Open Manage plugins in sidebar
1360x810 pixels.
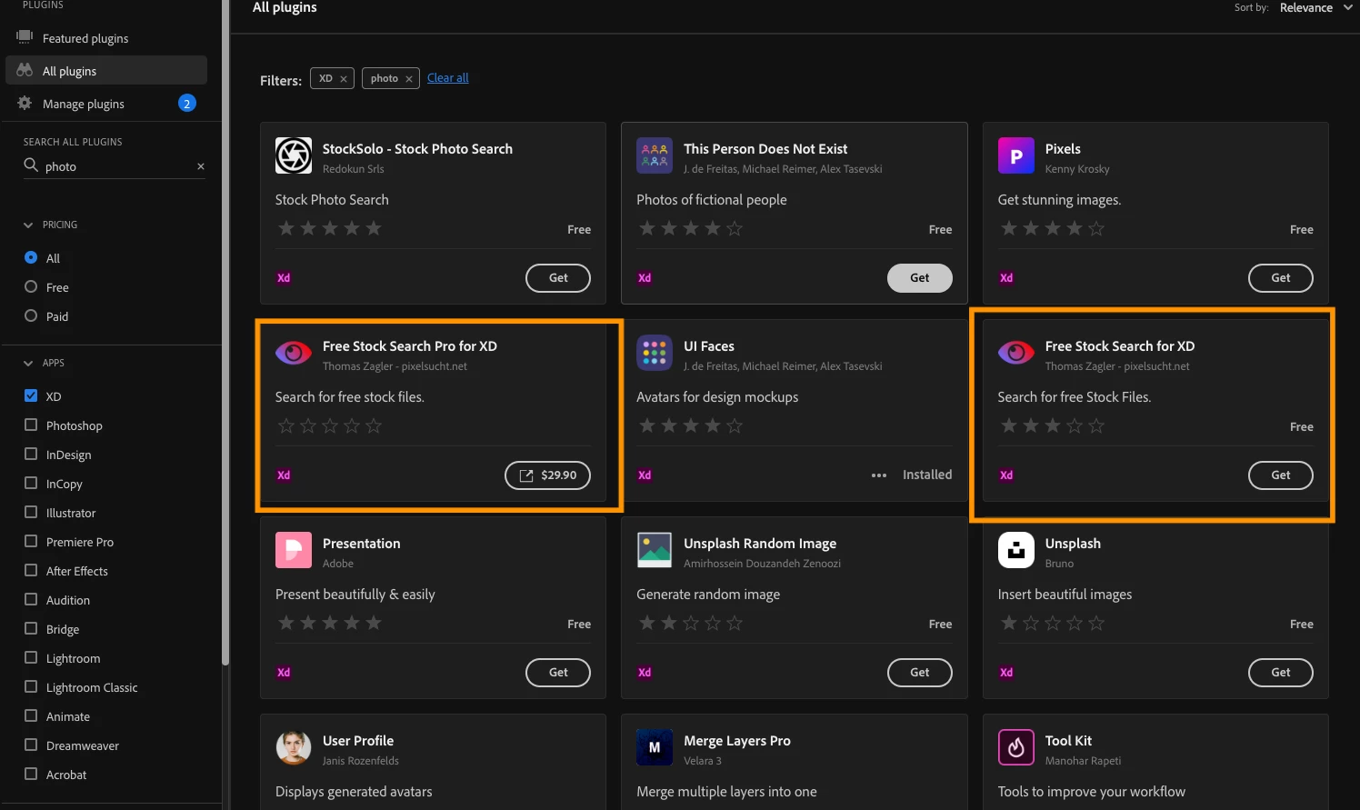[x=106, y=104]
